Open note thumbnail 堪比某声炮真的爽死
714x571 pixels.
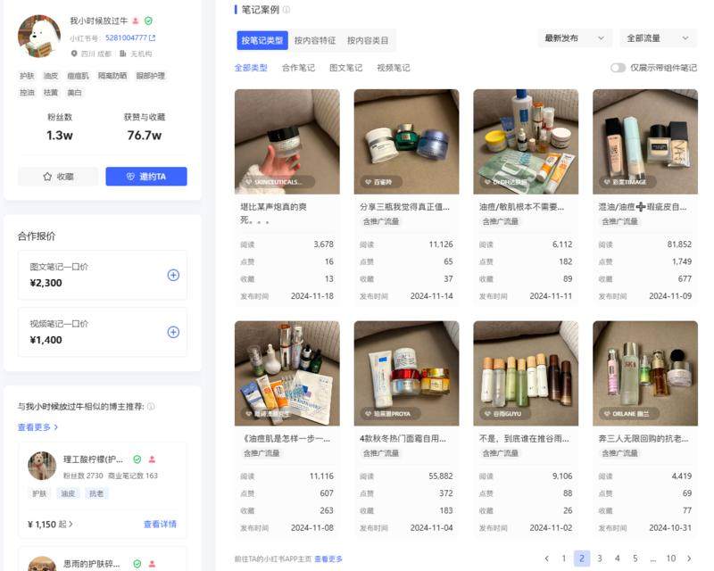coord(286,142)
